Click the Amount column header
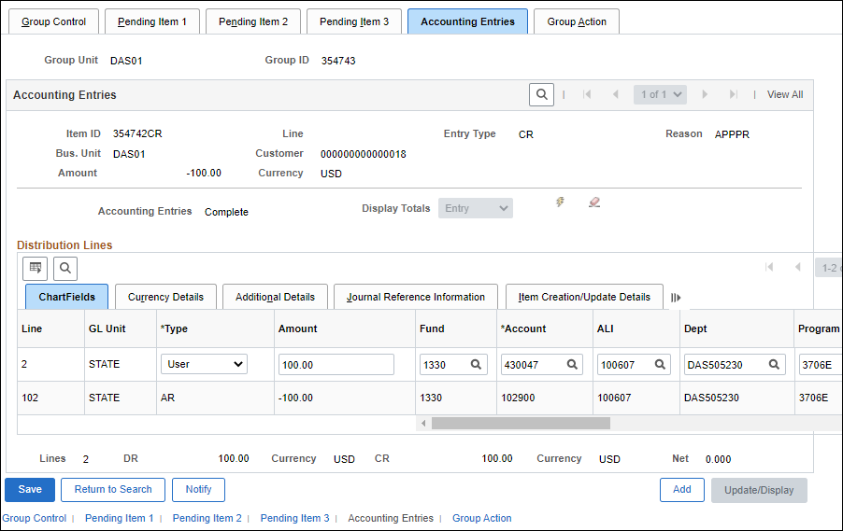The height and width of the screenshot is (531, 843). tap(298, 328)
